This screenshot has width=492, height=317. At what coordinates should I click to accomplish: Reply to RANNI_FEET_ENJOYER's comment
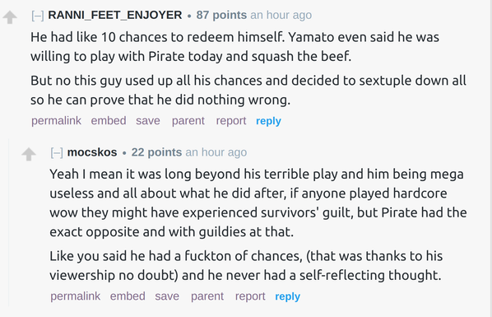(x=268, y=121)
